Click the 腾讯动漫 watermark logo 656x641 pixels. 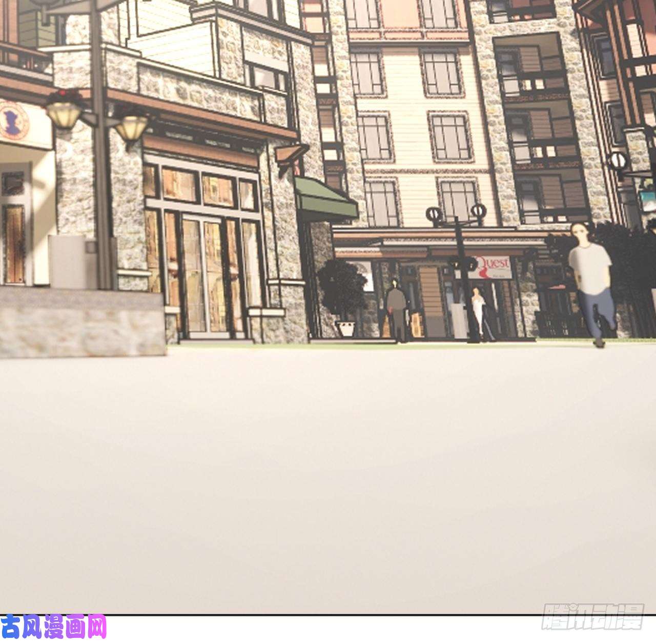click(x=592, y=617)
